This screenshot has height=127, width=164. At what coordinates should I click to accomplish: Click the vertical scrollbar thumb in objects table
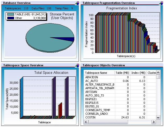tap(158, 76)
